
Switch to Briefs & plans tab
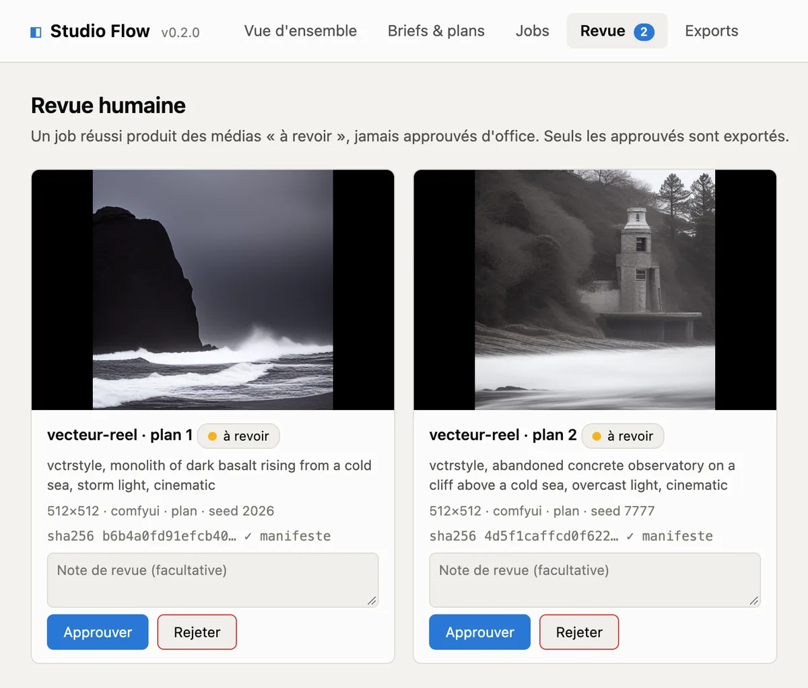pyautogui.click(x=436, y=31)
